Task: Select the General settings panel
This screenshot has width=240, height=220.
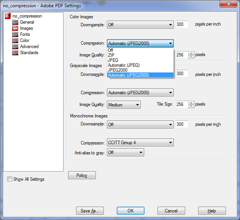Action: [x=27, y=22]
